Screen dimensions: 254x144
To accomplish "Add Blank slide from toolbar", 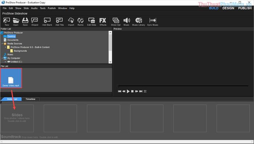I will coord(47,22).
